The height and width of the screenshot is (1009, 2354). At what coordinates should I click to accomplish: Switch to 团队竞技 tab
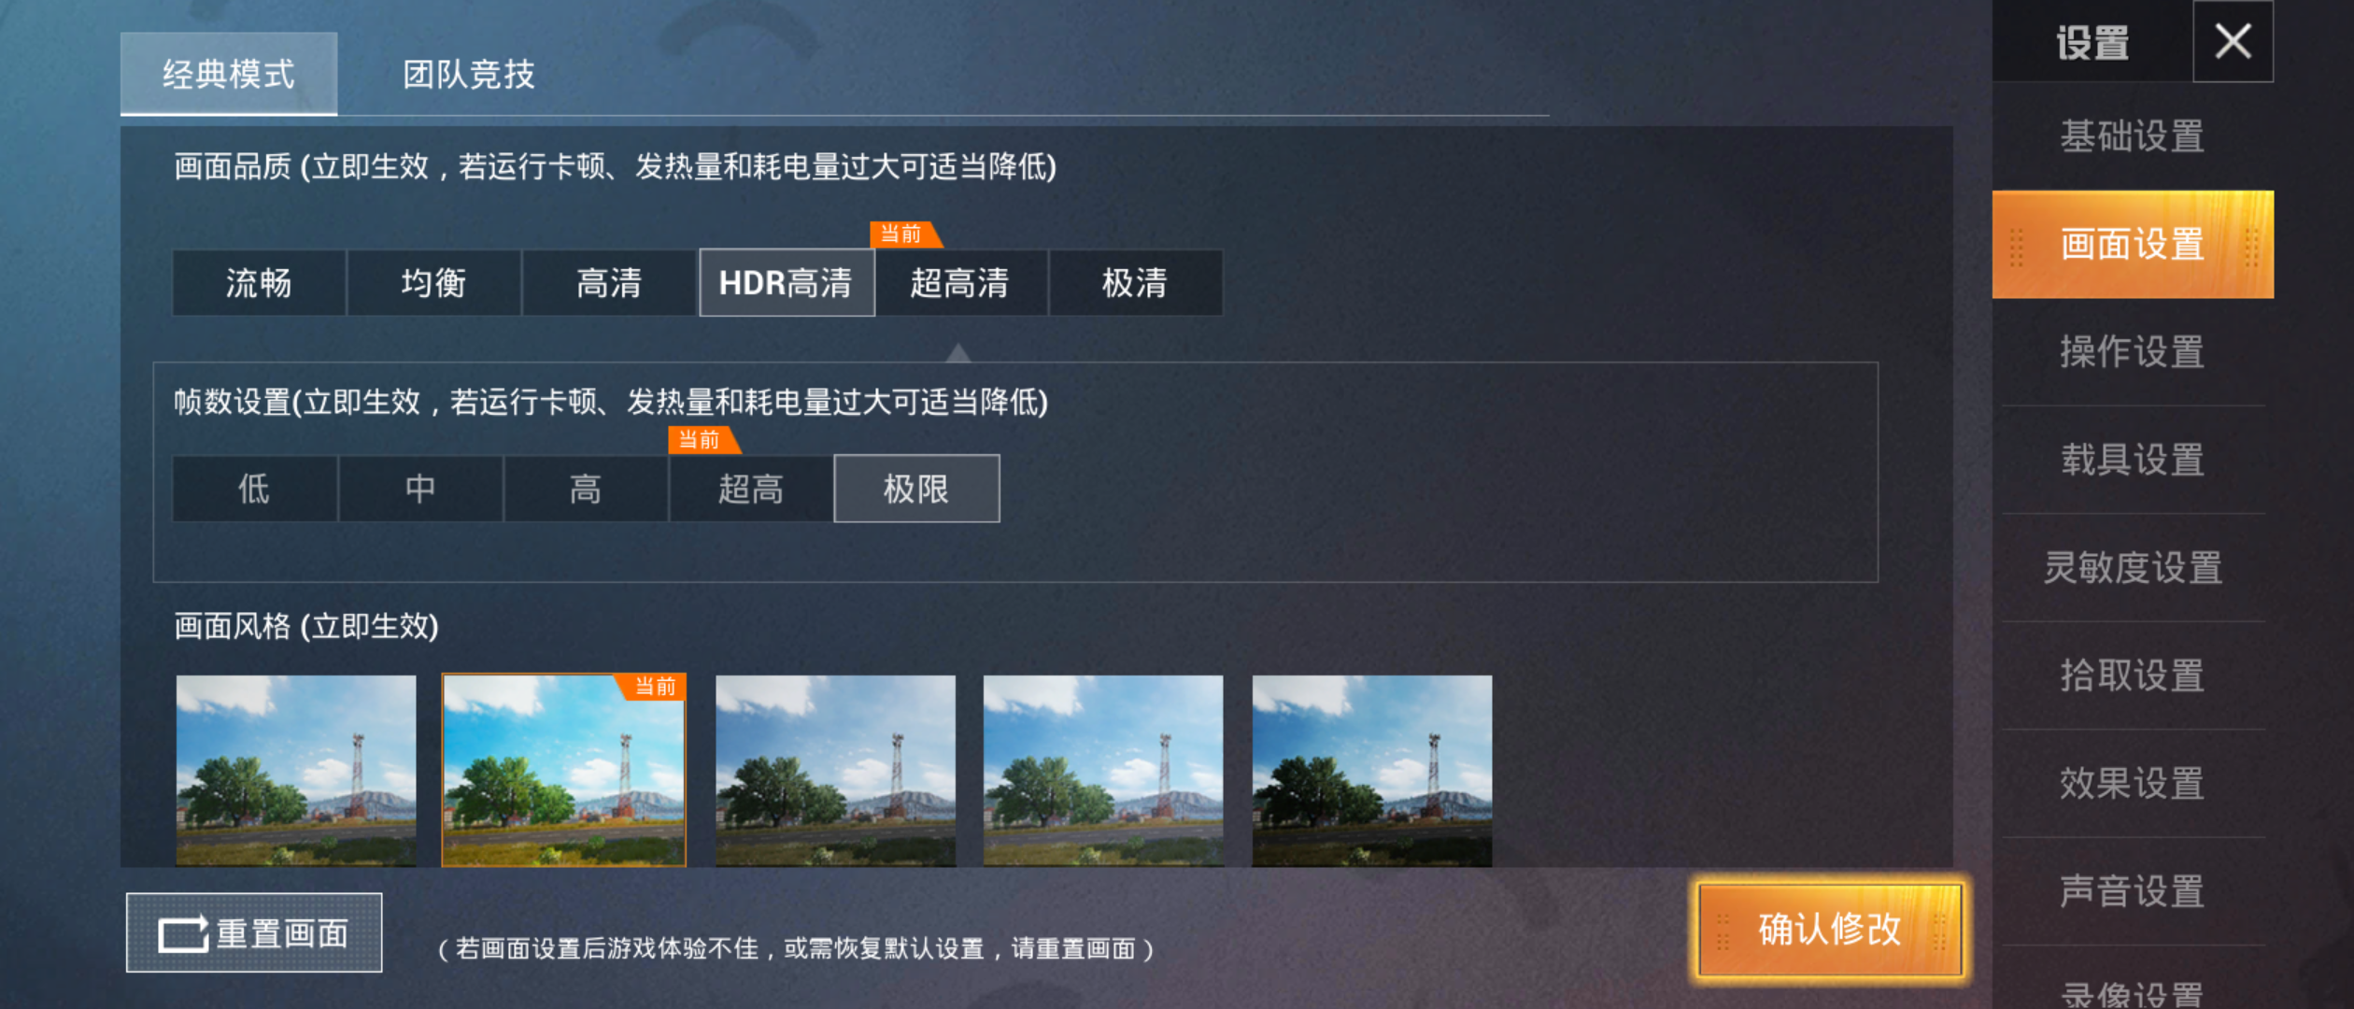(469, 75)
